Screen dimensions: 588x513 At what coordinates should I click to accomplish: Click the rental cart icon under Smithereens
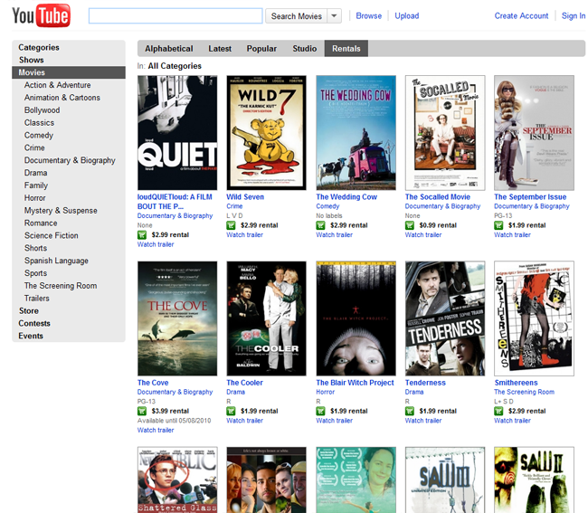(x=498, y=411)
